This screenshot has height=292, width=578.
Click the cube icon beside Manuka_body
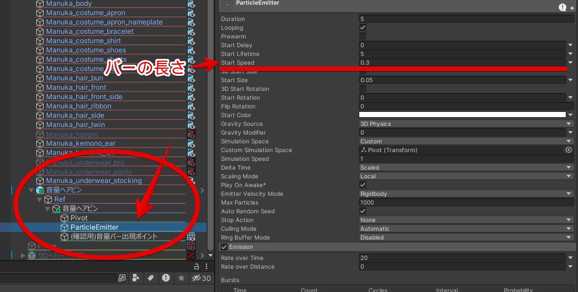tap(40, 3)
